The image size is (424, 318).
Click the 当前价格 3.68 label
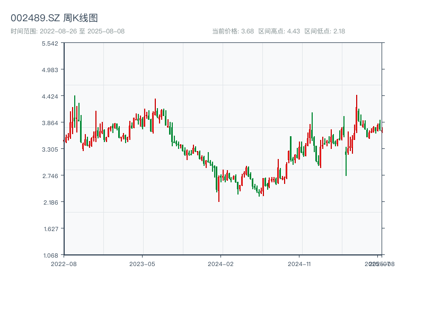233,31
